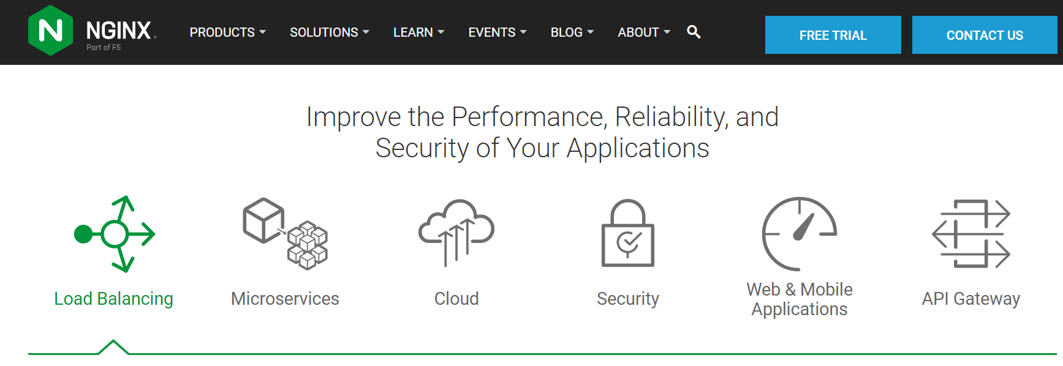Switch to Web & Mobile Applications label

coord(800,299)
